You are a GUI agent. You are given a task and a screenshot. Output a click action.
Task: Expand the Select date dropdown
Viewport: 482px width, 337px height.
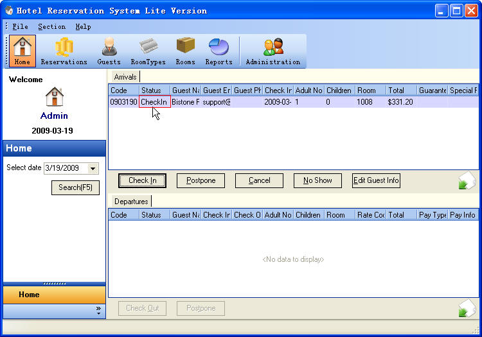93,169
